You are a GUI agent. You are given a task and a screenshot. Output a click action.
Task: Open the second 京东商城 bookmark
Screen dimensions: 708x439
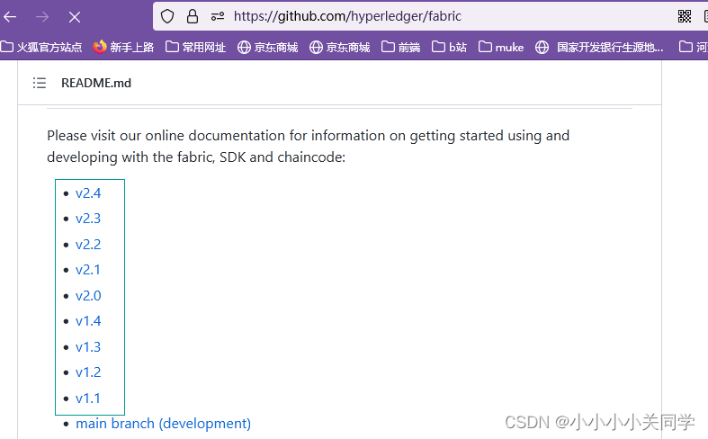pos(339,47)
